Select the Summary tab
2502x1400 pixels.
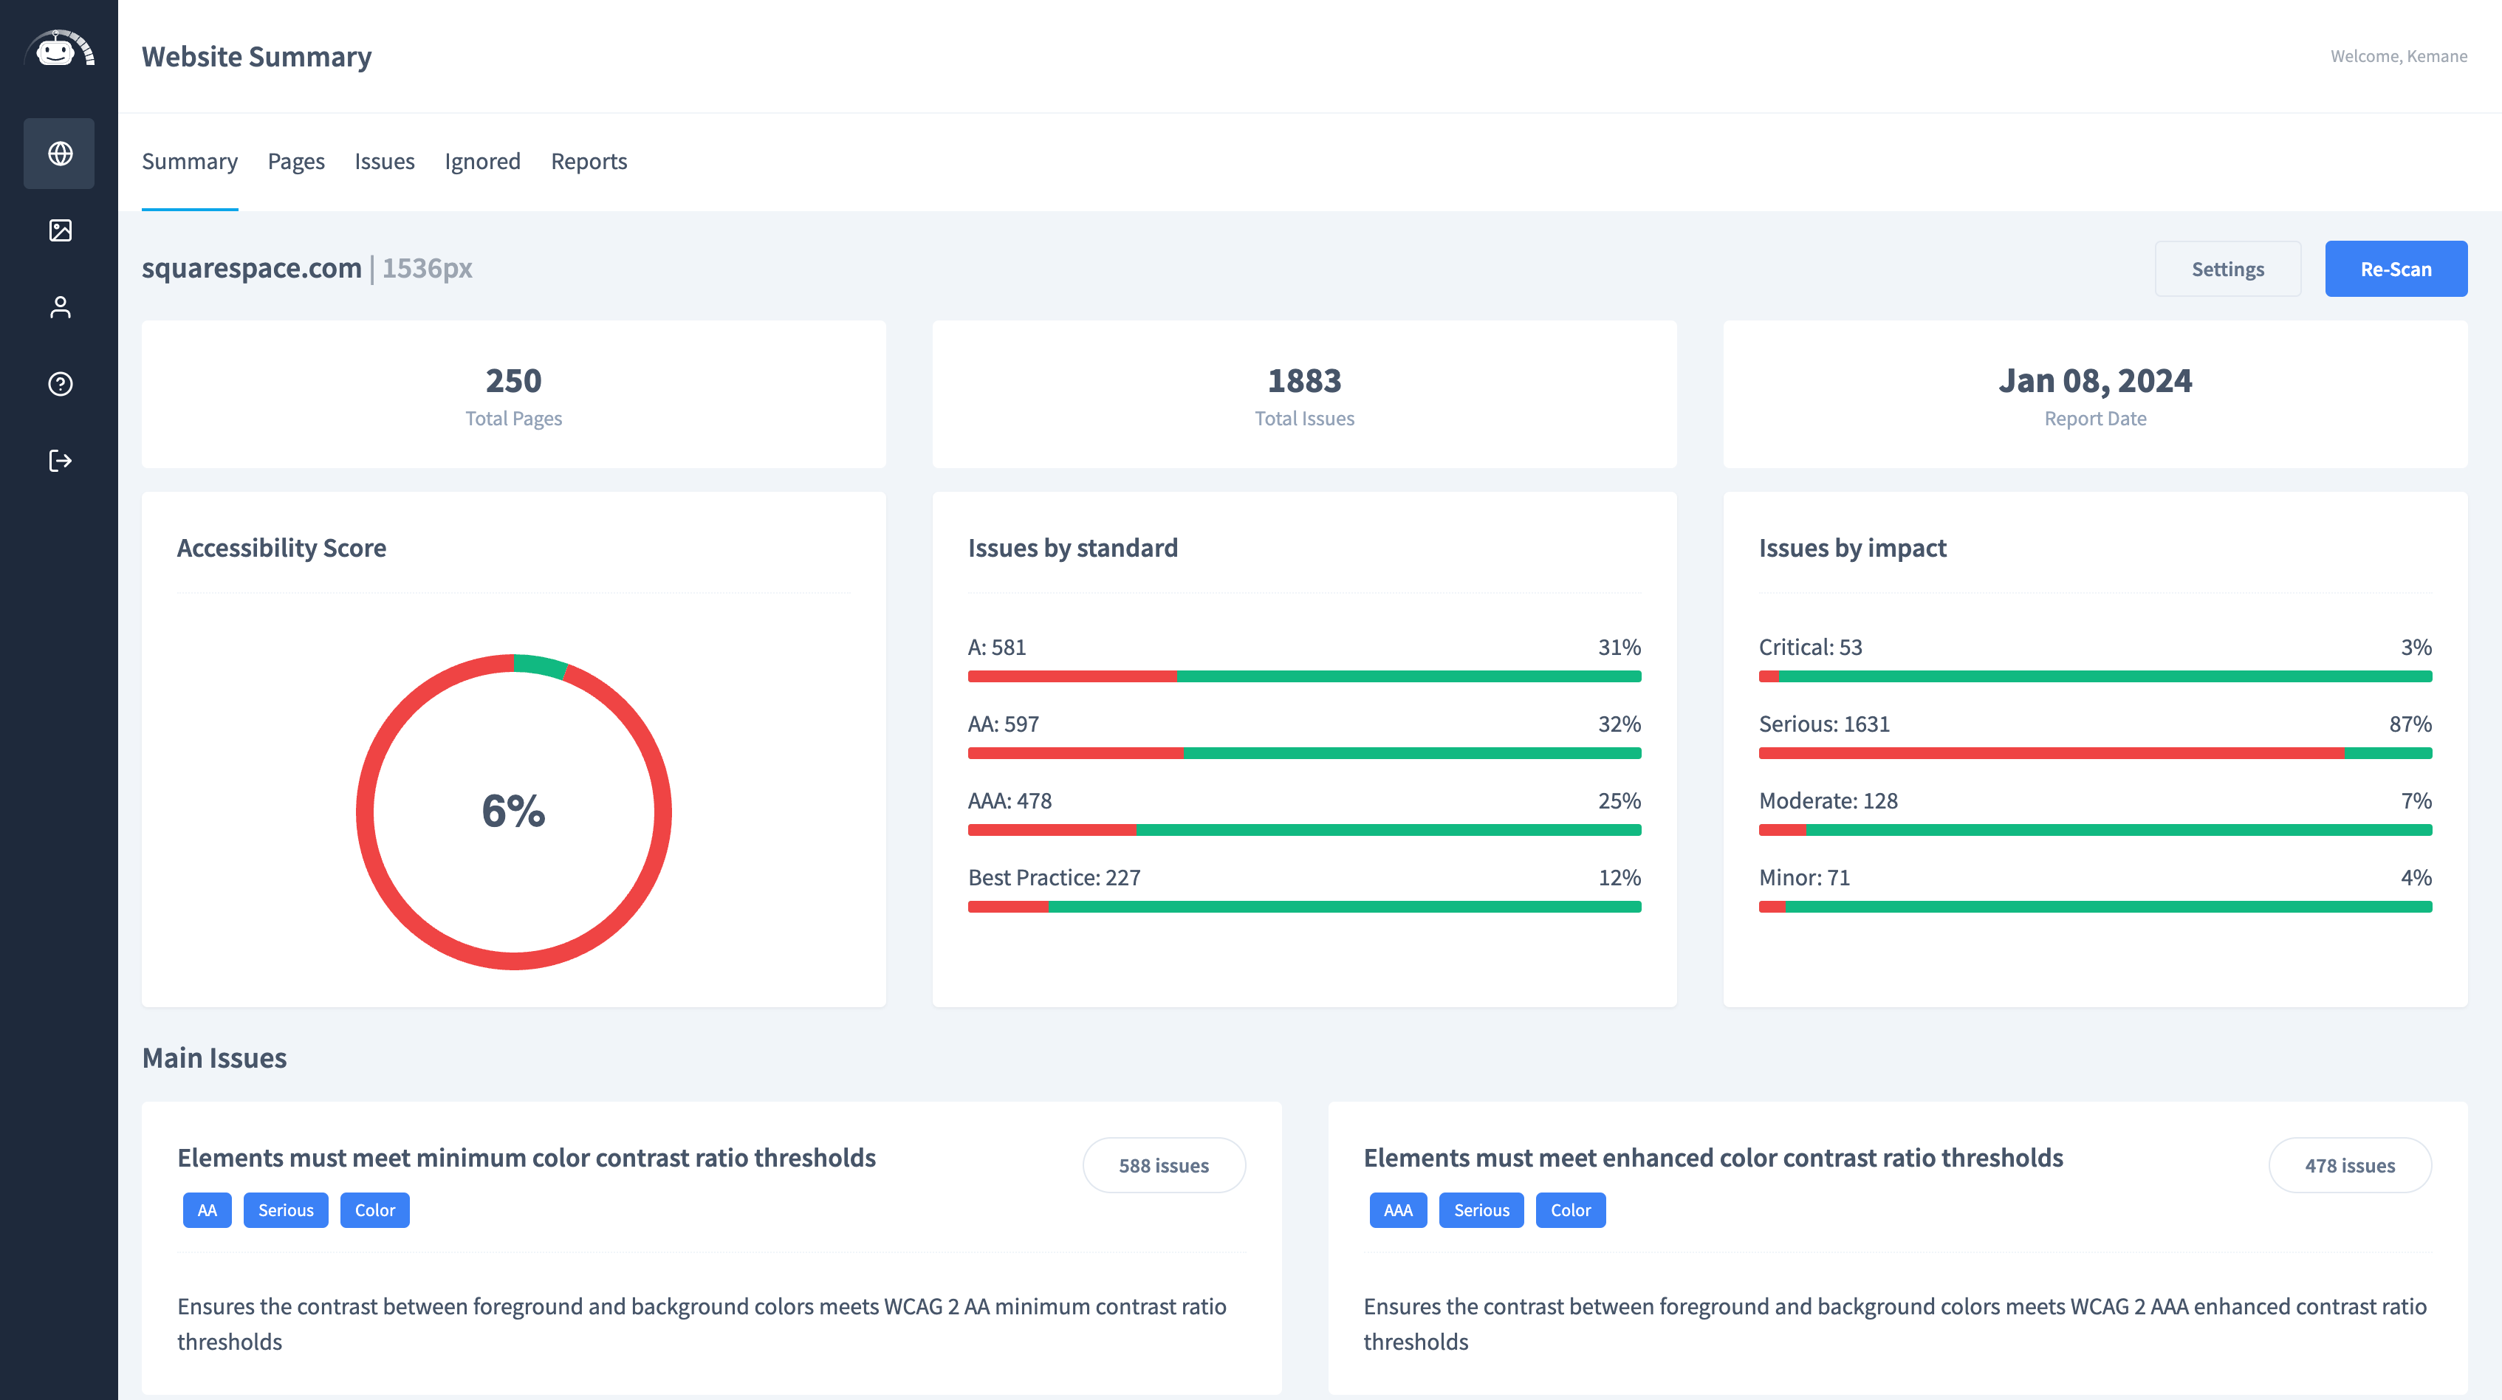[x=189, y=161]
